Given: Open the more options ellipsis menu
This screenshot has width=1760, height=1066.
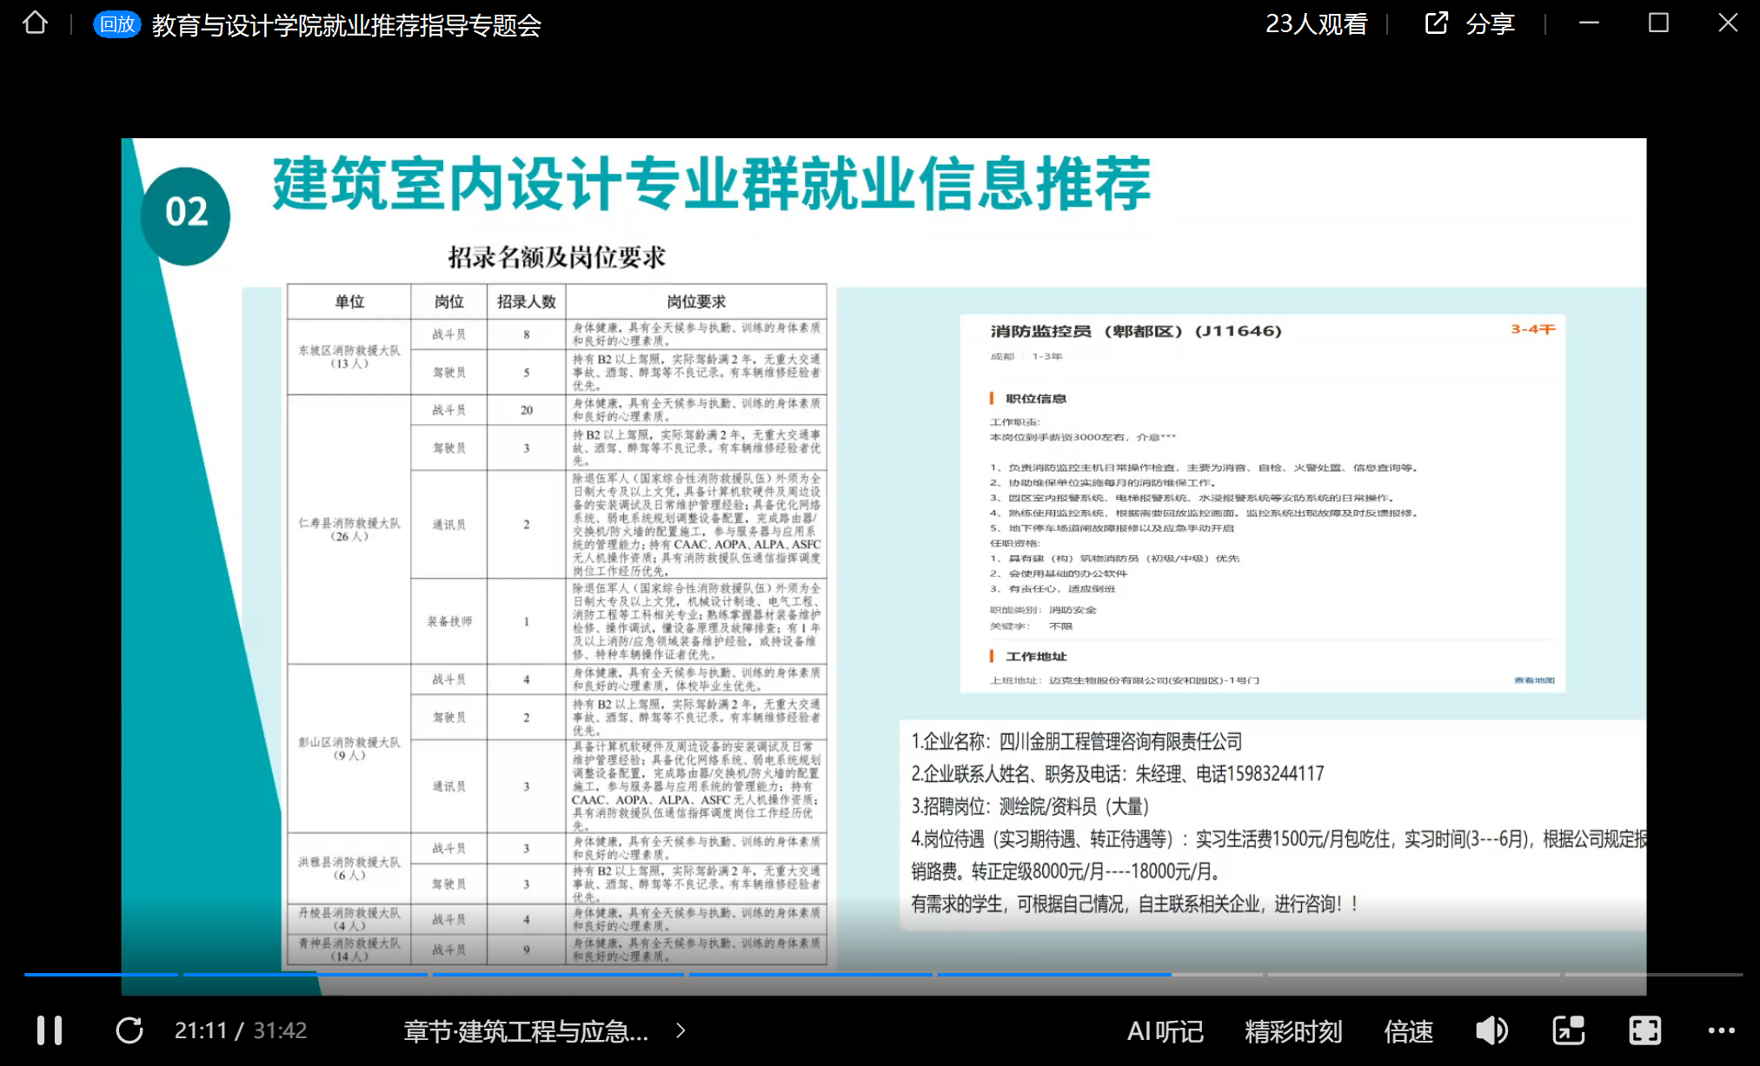Looking at the screenshot, I should click(1721, 1030).
